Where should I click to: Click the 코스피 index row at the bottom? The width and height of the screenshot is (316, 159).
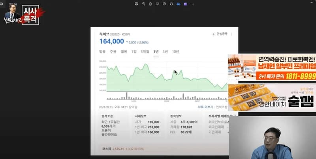point(123,149)
